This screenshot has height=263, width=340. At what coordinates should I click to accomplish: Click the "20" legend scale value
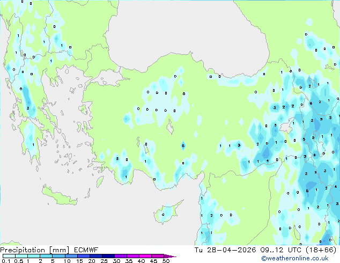(92, 261)
